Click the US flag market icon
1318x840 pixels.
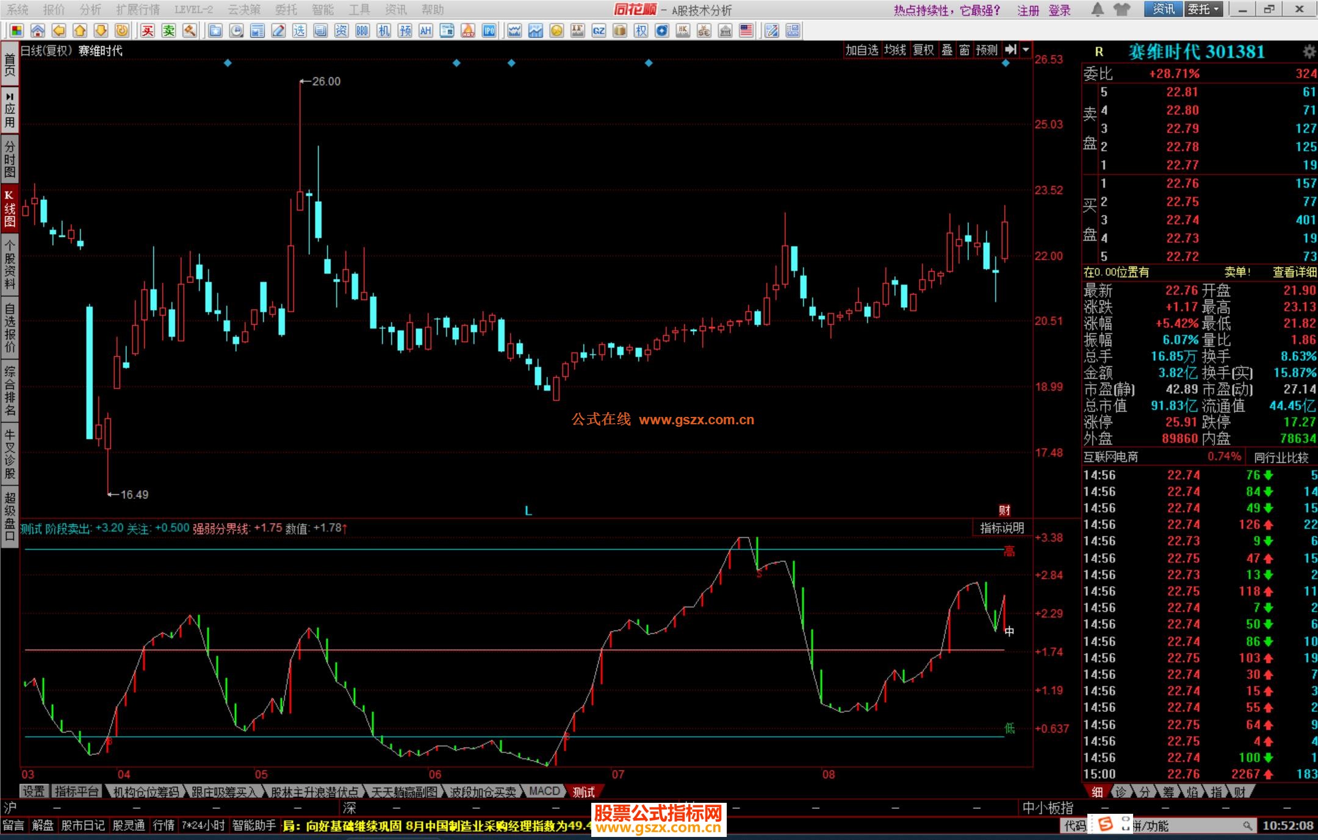(x=746, y=30)
